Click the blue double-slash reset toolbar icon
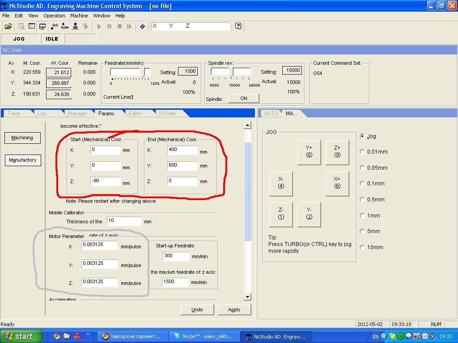The width and height of the screenshot is (458, 343). tap(142, 26)
